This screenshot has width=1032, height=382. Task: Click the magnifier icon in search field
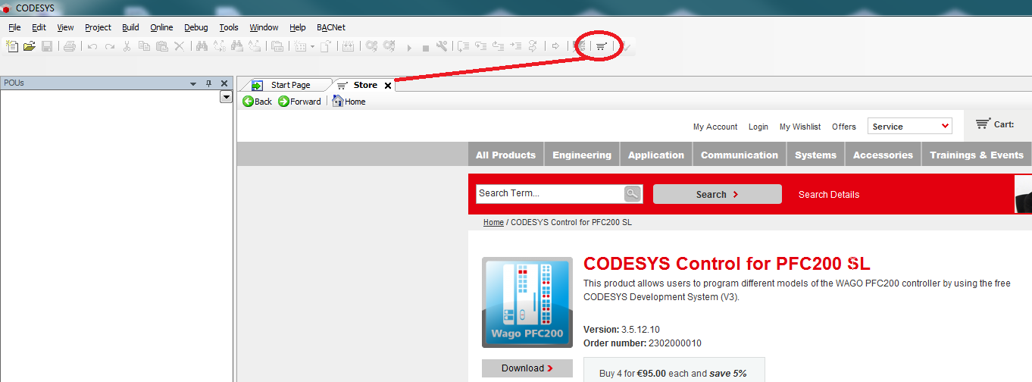click(633, 194)
